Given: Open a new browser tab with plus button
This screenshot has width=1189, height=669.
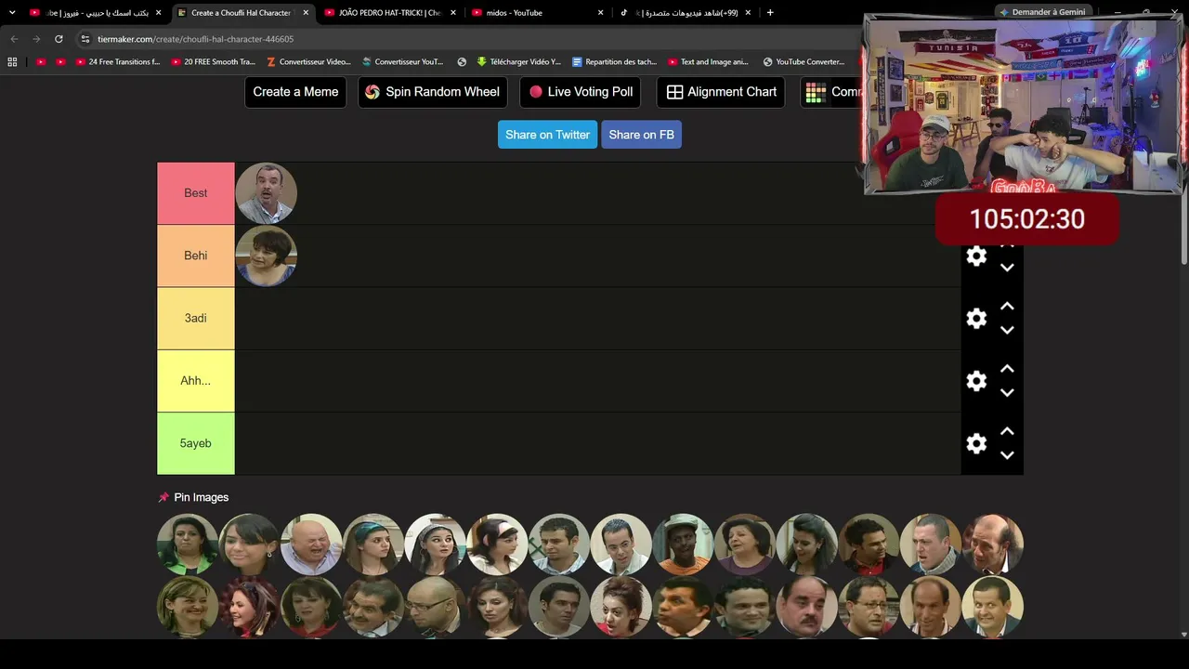Looking at the screenshot, I should (770, 13).
